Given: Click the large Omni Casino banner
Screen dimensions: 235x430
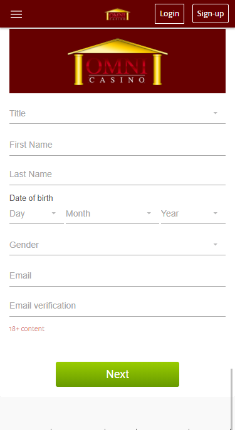Looking at the screenshot, I should (x=118, y=61).
